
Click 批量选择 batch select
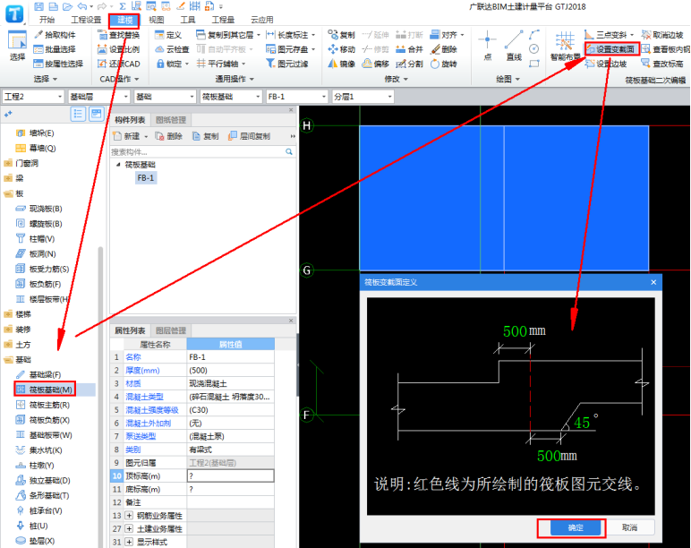click(55, 49)
